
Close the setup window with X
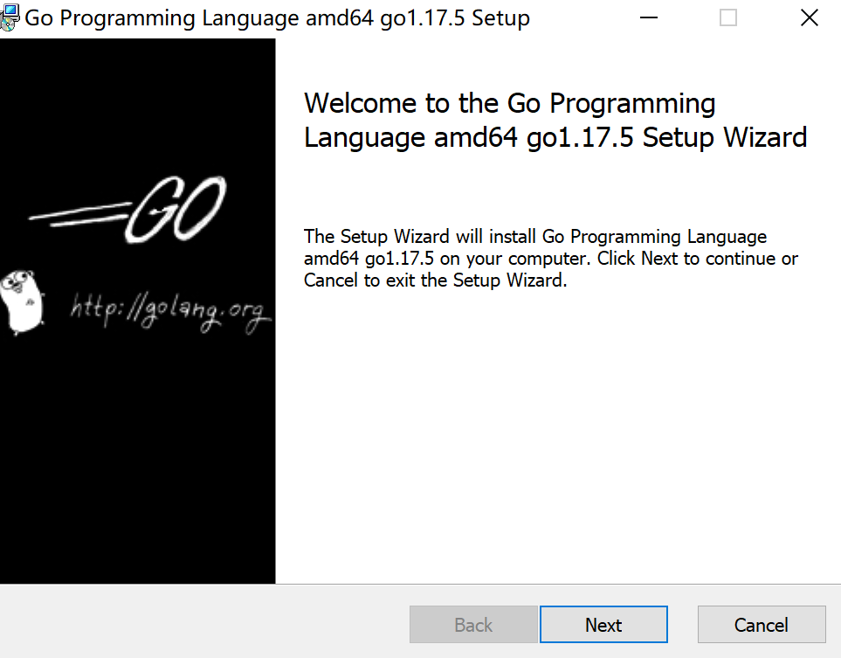click(809, 17)
